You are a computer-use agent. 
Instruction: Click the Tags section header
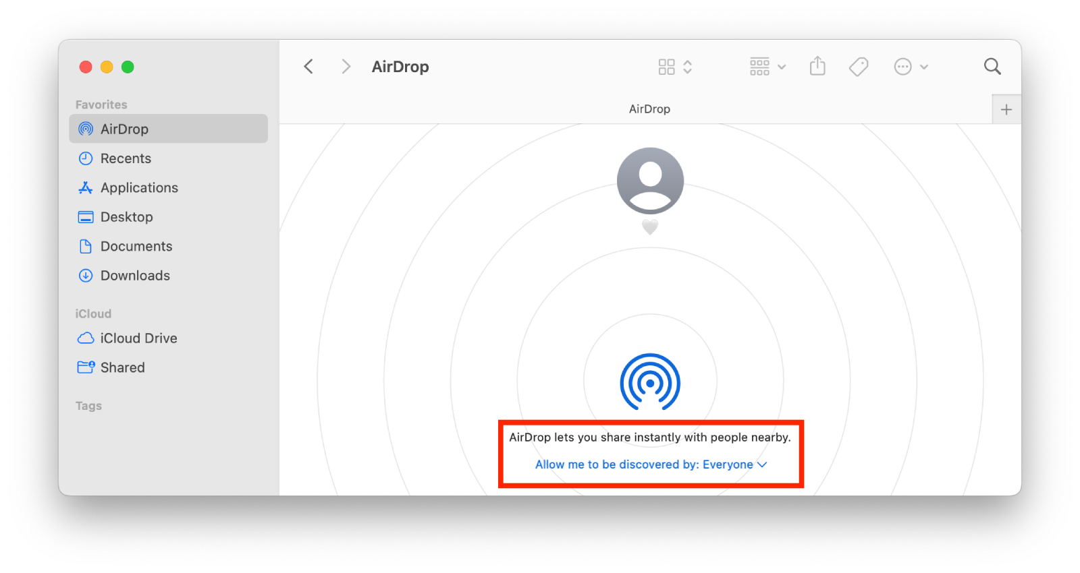(x=88, y=406)
